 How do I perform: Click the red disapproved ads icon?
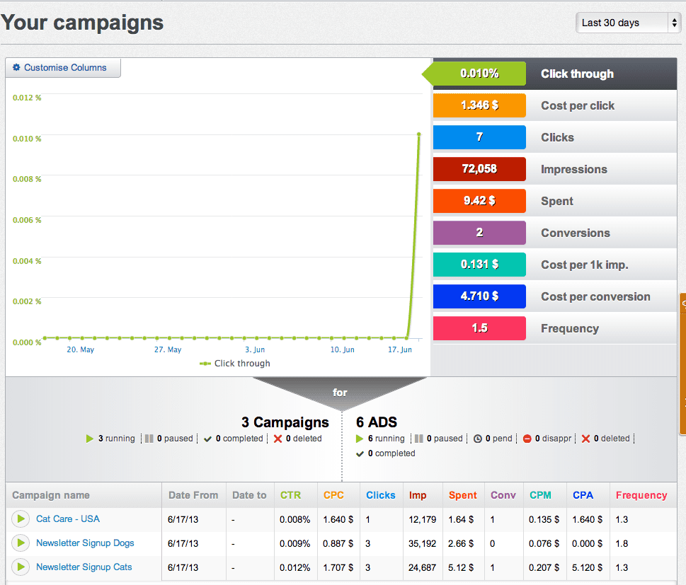[x=527, y=439]
